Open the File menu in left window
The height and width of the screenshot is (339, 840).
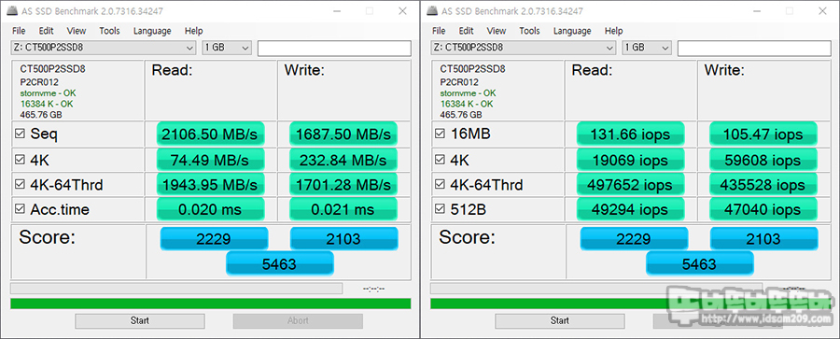click(19, 31)
